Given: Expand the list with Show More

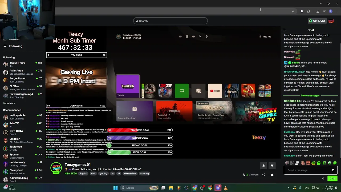Looking at the screenshot, I should (9, 103).
